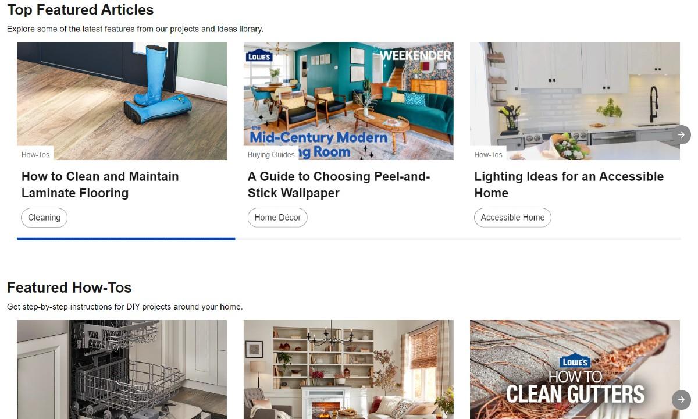
Task: Select How-Tos label on laminate flooring card
Action: (x=35, y=154)
